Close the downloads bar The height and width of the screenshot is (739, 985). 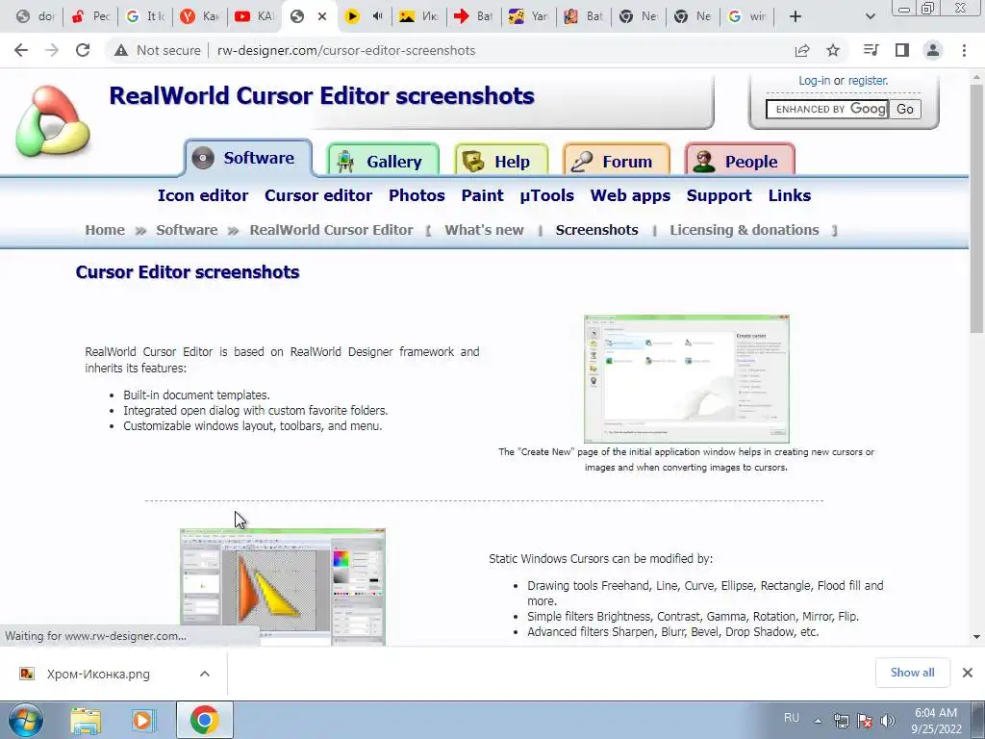pos(968,673)
